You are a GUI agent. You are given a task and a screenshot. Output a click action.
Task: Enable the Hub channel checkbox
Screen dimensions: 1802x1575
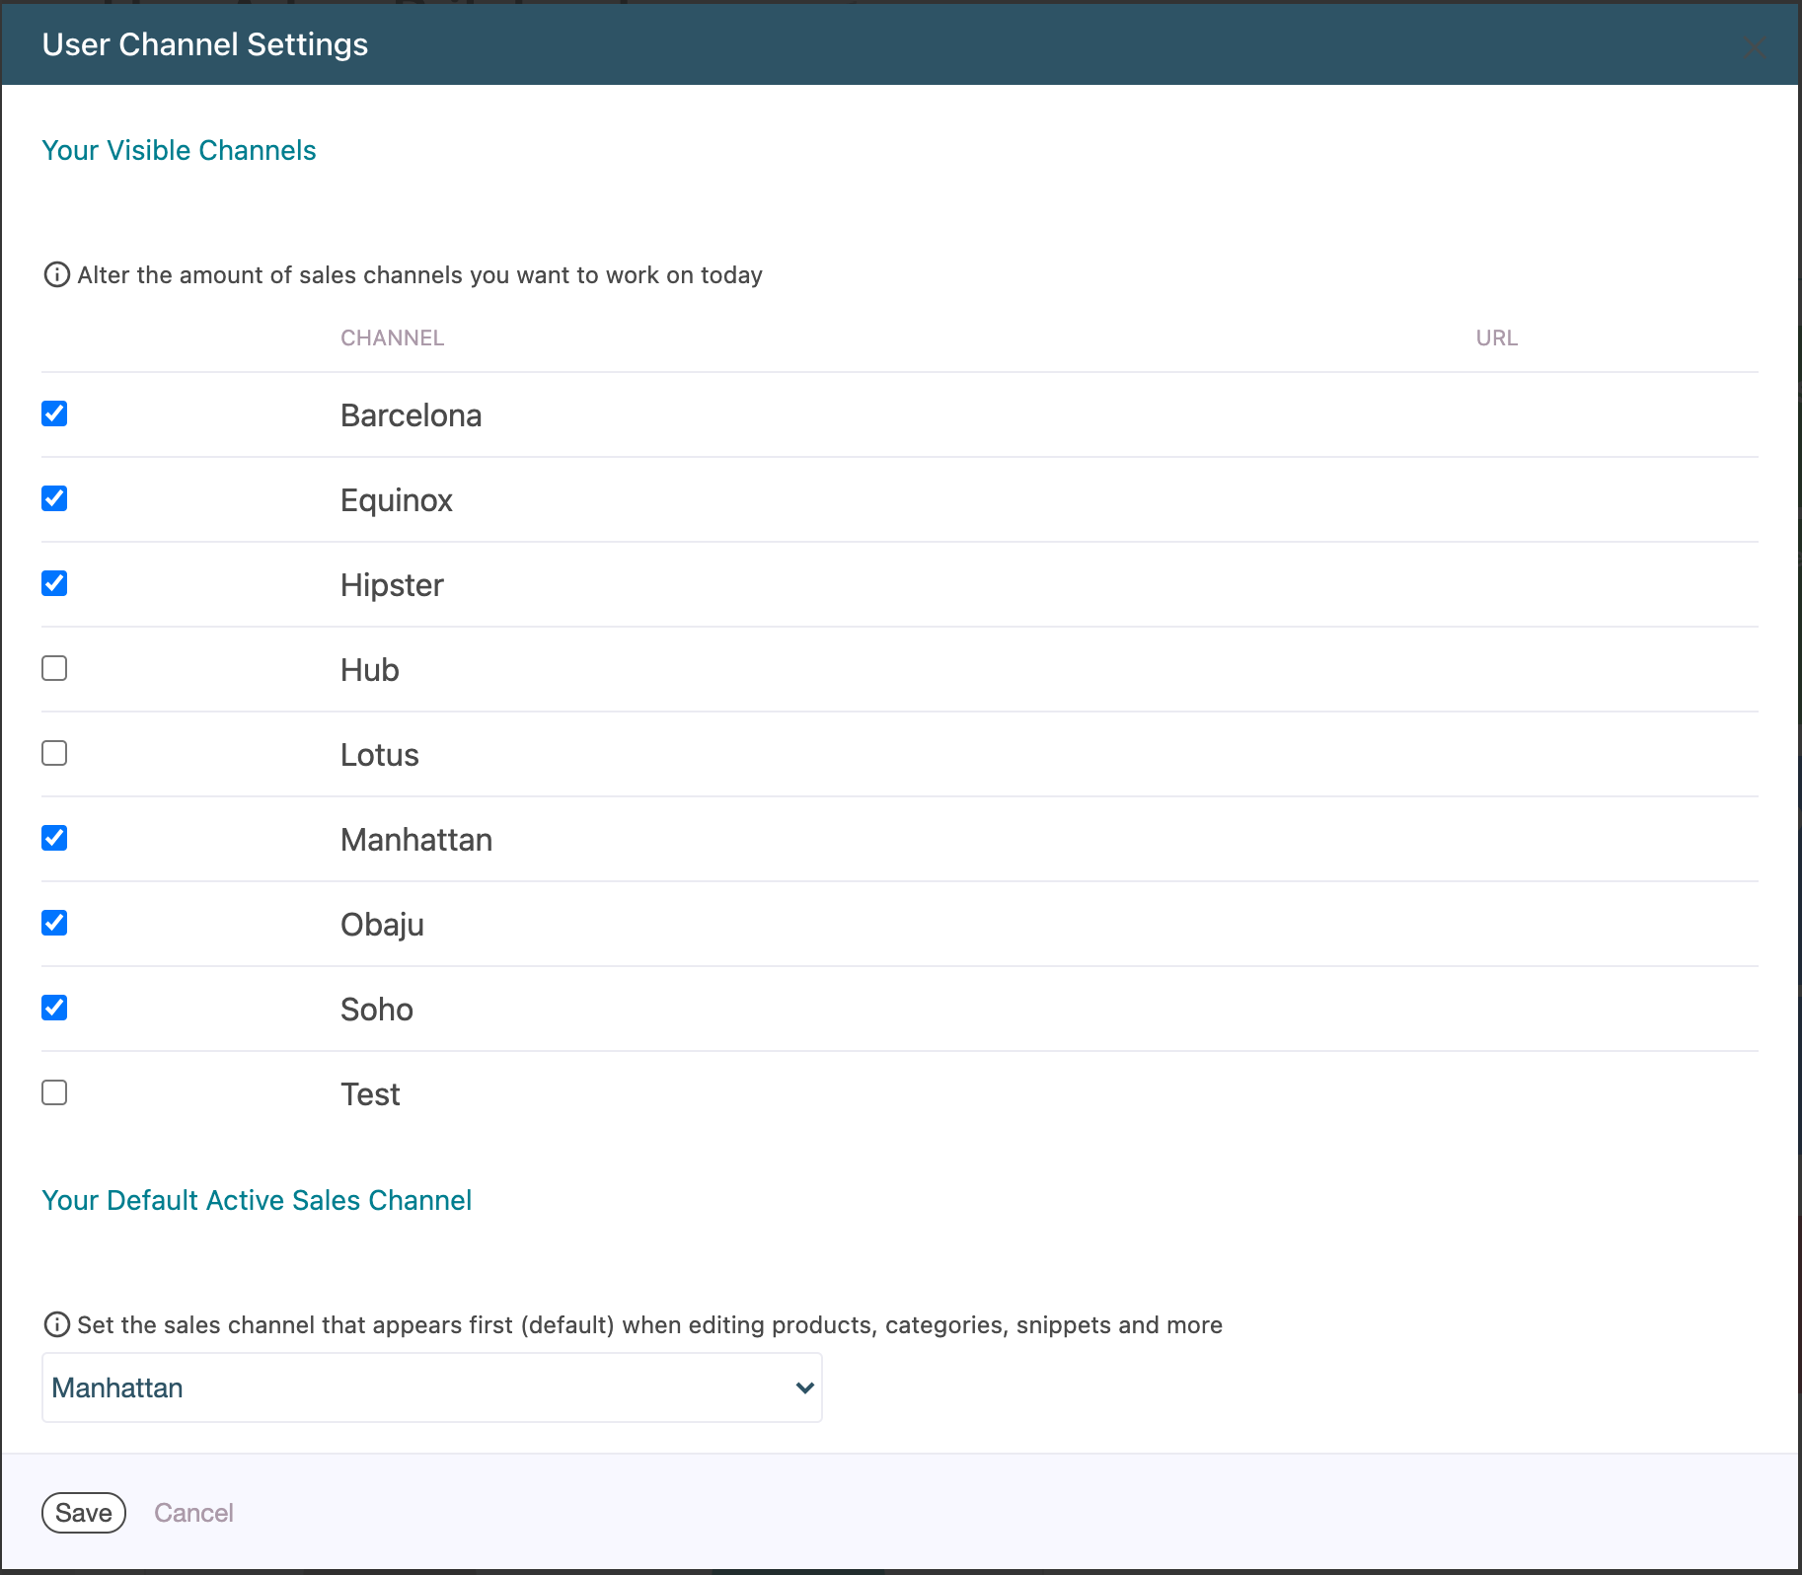point(54,668)
